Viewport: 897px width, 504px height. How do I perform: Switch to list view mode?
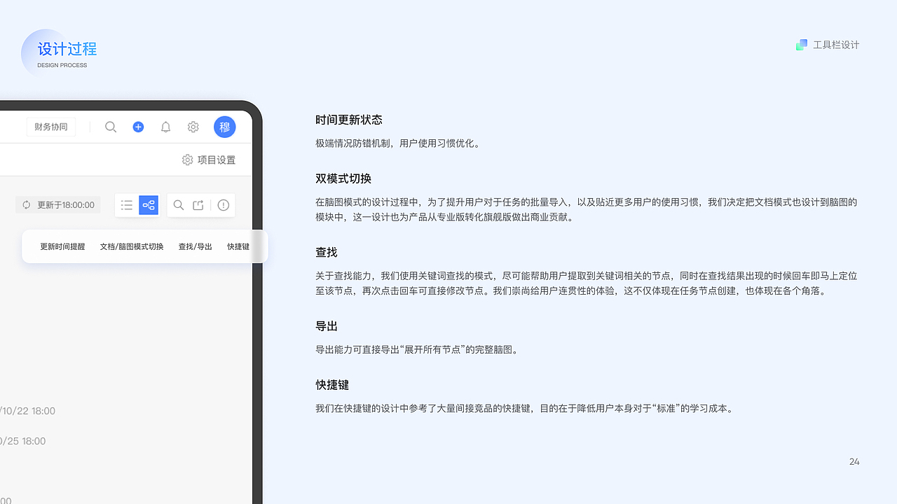(127, 205)
